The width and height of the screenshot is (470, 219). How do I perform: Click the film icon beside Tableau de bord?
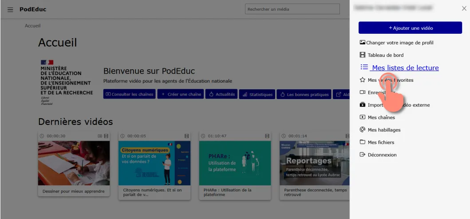363,55
